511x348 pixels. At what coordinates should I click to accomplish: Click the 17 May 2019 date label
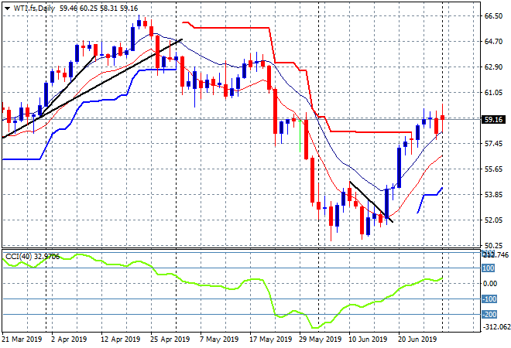tap(270, 339)
